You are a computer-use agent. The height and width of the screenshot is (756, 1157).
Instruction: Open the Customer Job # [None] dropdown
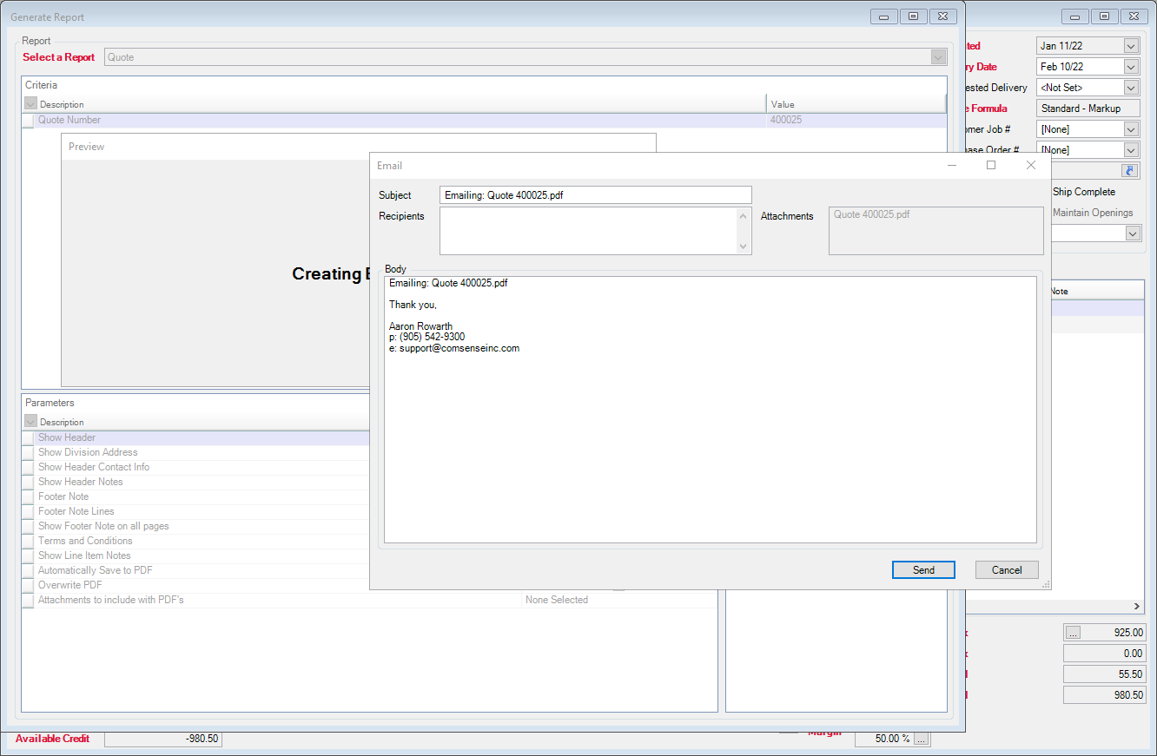[x=1130, y=129]
